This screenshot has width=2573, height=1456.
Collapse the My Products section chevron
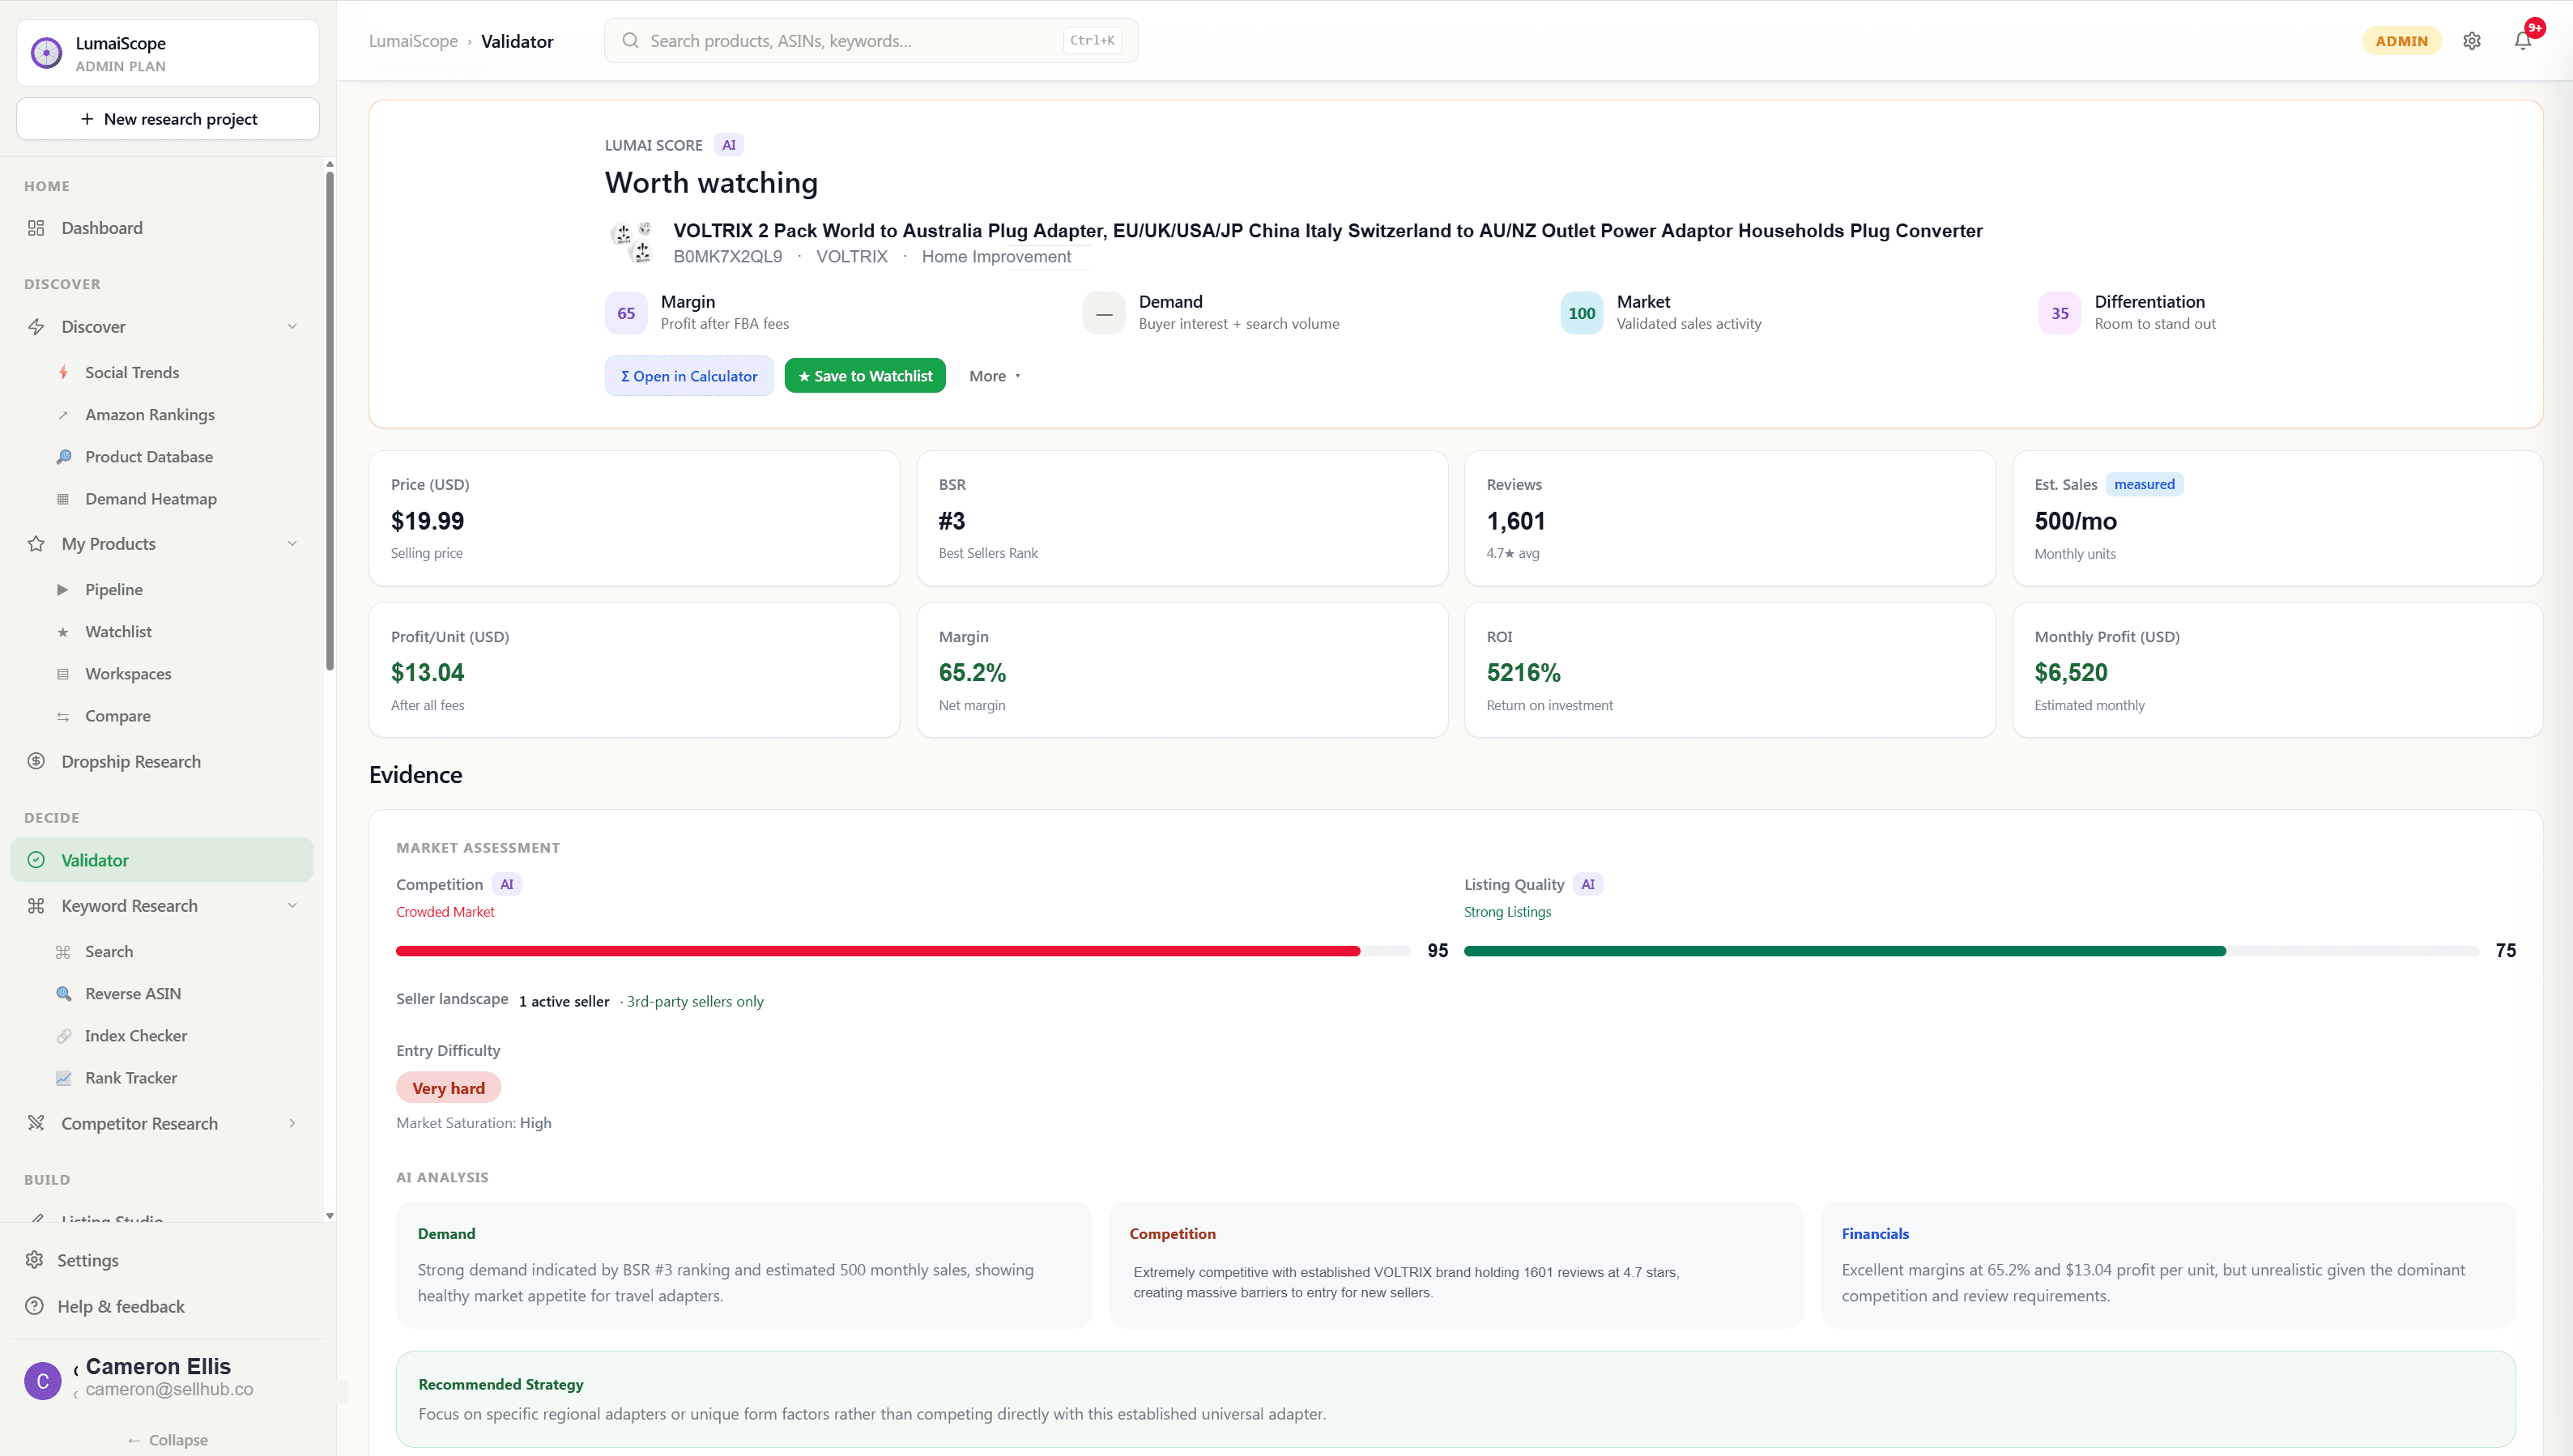pos(292,544)
